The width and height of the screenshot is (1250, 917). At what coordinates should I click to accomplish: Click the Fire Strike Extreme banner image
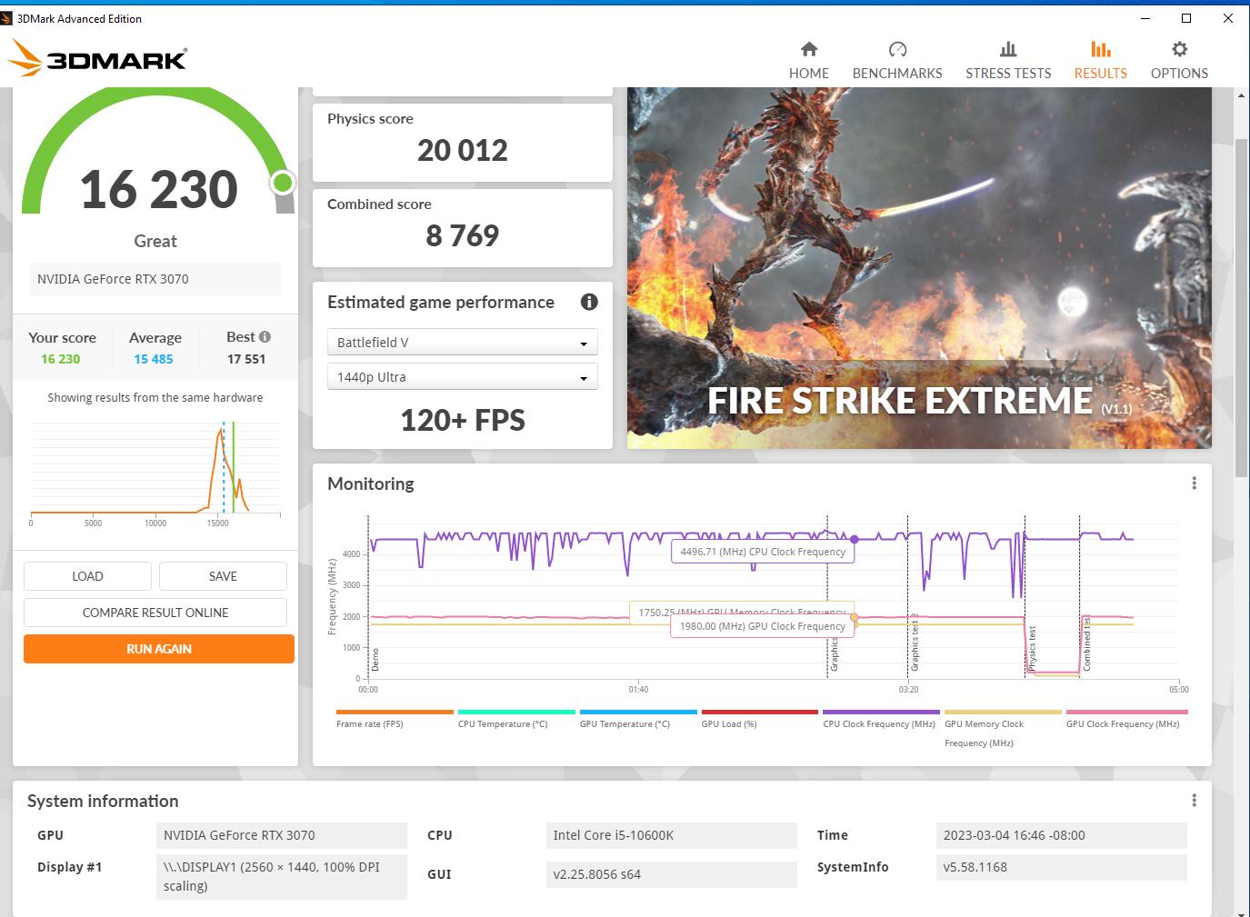tap(919, 267)
